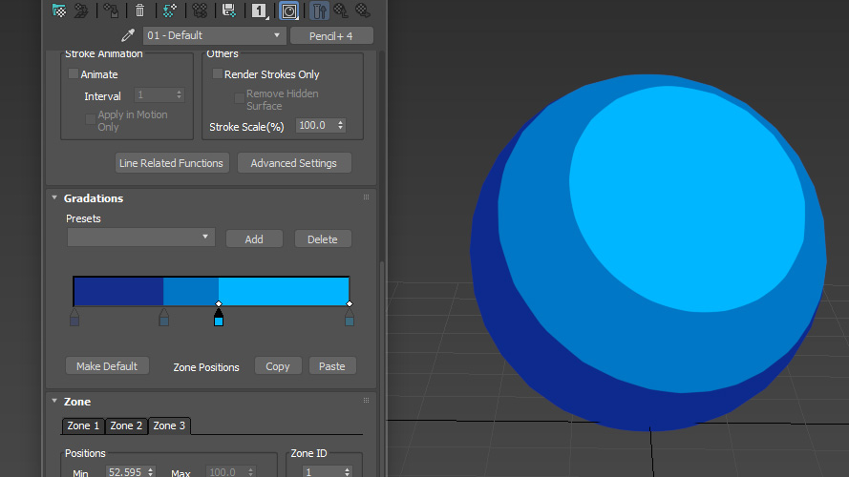Viewport: 849px width, 477px height.
Task: Adjust the Min position spinner arrows
Action: pyautogui.click(x=151, y=472)
